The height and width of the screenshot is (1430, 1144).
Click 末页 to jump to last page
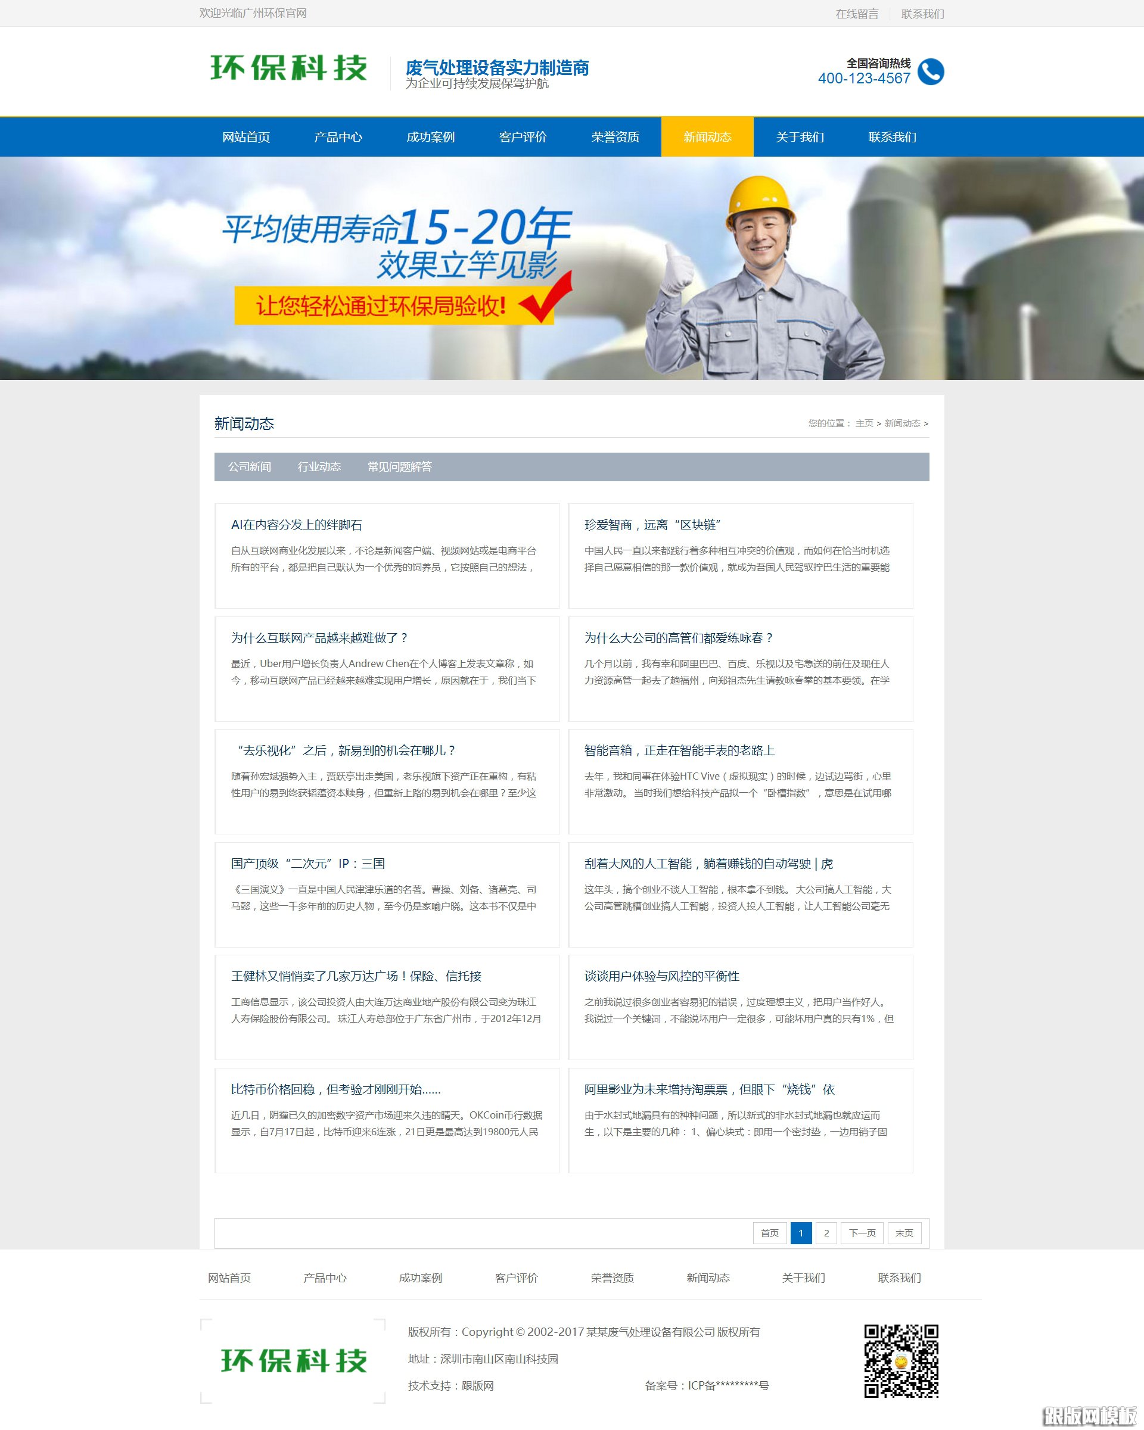point(905,1233)
